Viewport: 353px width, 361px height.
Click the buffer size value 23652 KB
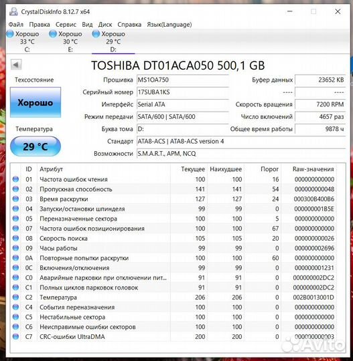tap(320, 80)
